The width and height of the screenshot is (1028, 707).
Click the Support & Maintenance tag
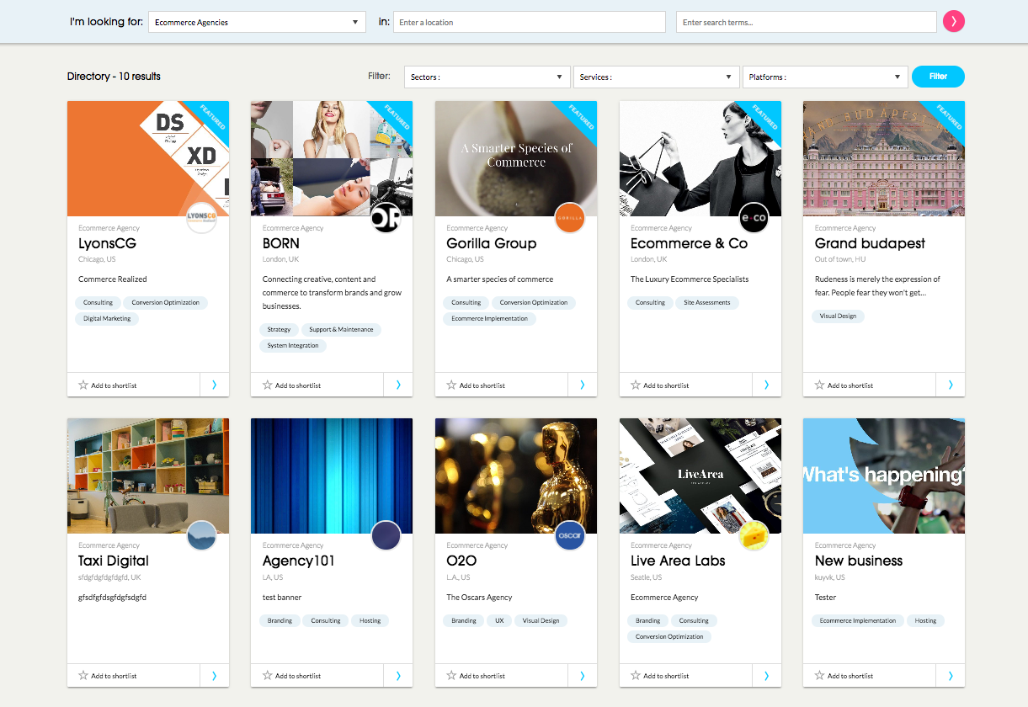click(341, 329)
